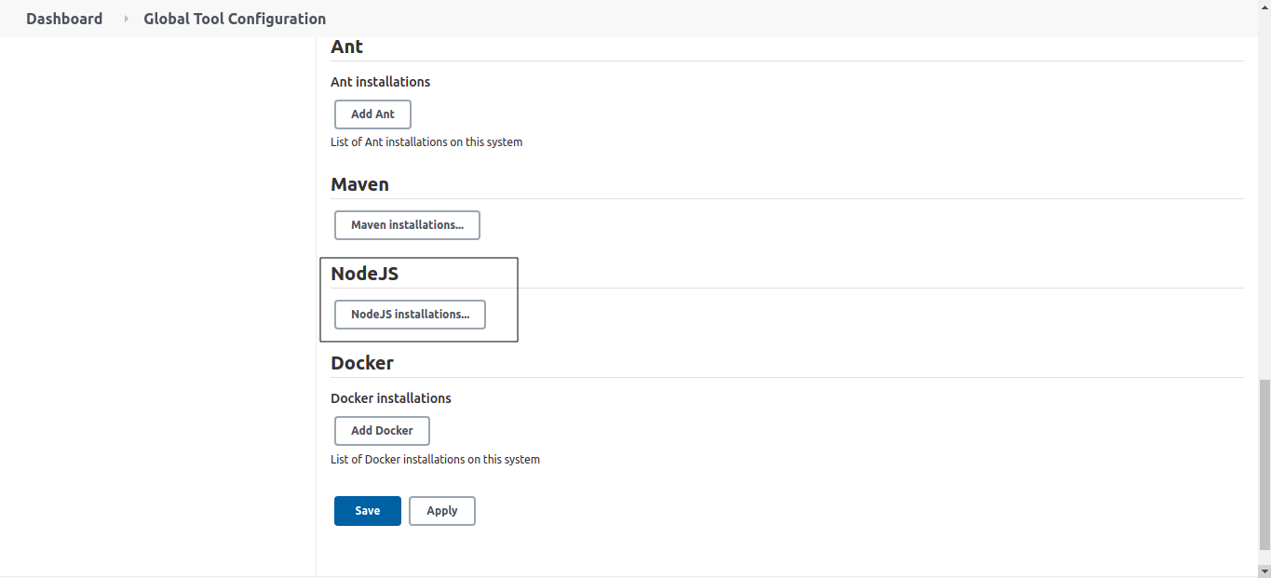The width and height of the screenshot is (1271, 578).
Task: Click the scrollbar down arrow
Action: coord(1264,570)
